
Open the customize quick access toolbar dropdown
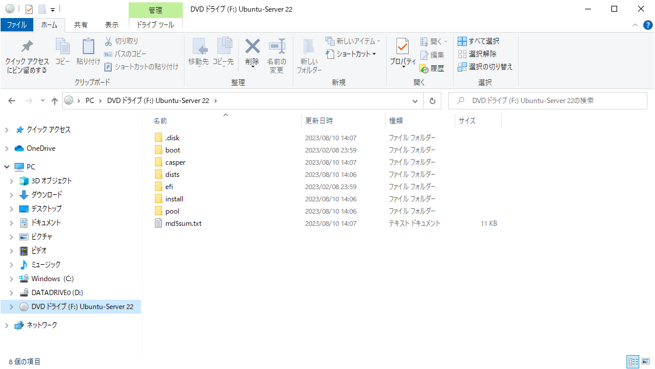[52, 9]
